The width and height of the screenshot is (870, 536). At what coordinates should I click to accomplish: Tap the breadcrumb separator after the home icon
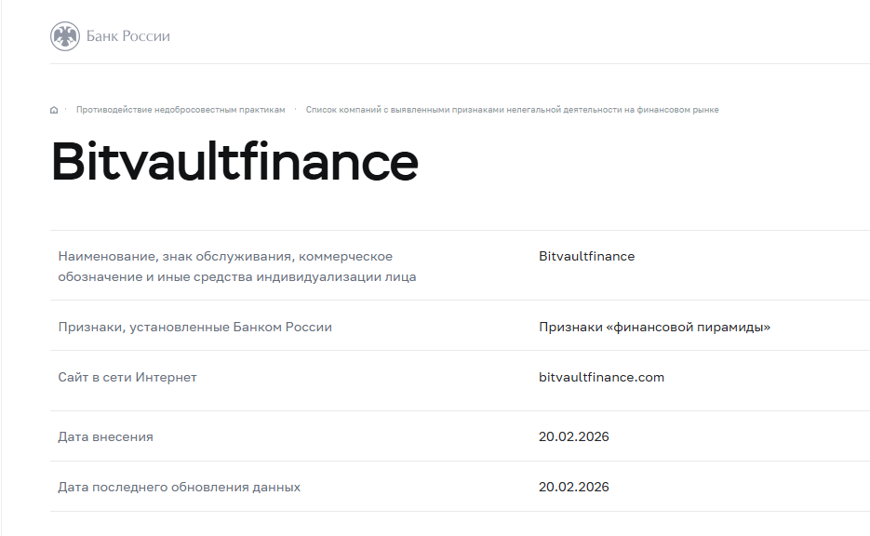pos(65,109)
